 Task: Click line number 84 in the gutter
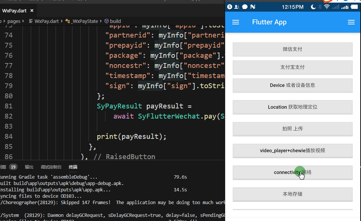click(x=9, y=137)
